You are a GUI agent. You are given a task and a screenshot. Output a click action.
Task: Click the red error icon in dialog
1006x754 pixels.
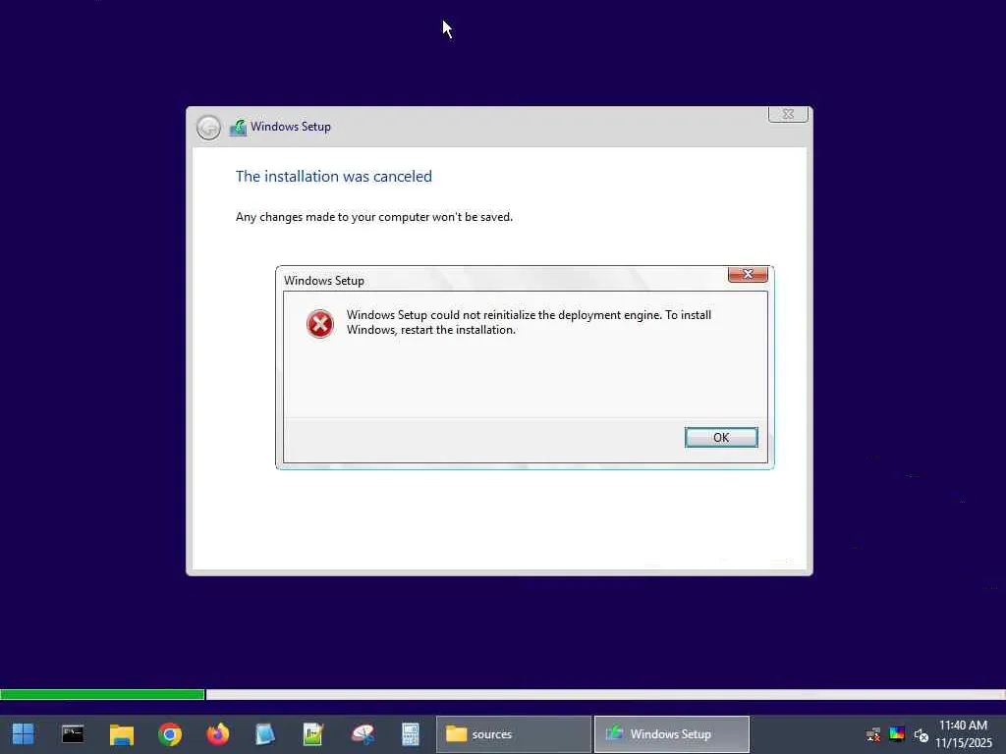[x=319, y=324]
